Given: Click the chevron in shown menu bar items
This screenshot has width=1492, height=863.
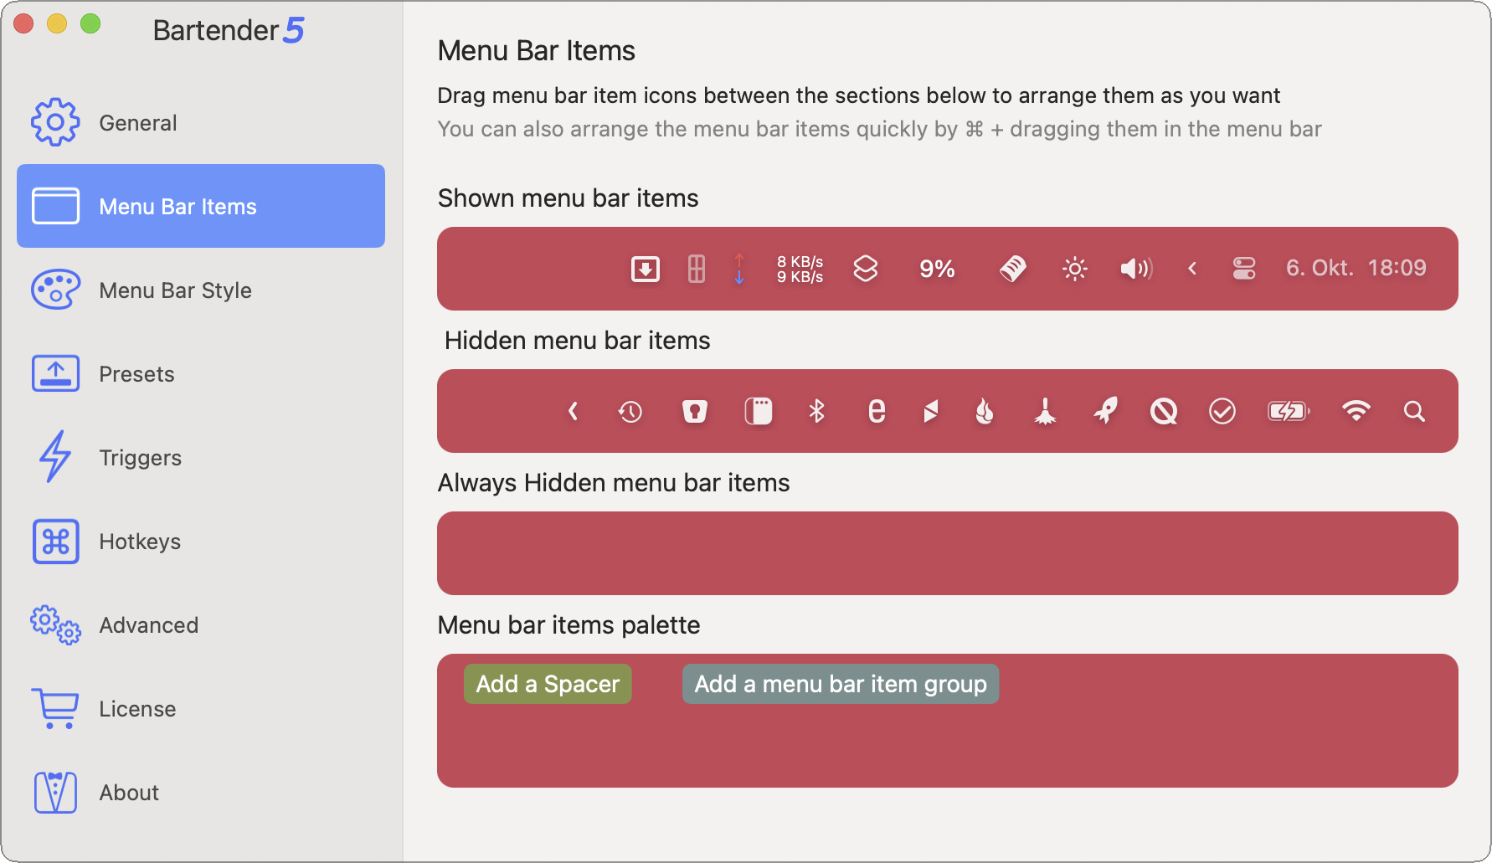Looking at the screenshot, I should click(x=1192, y=269).
